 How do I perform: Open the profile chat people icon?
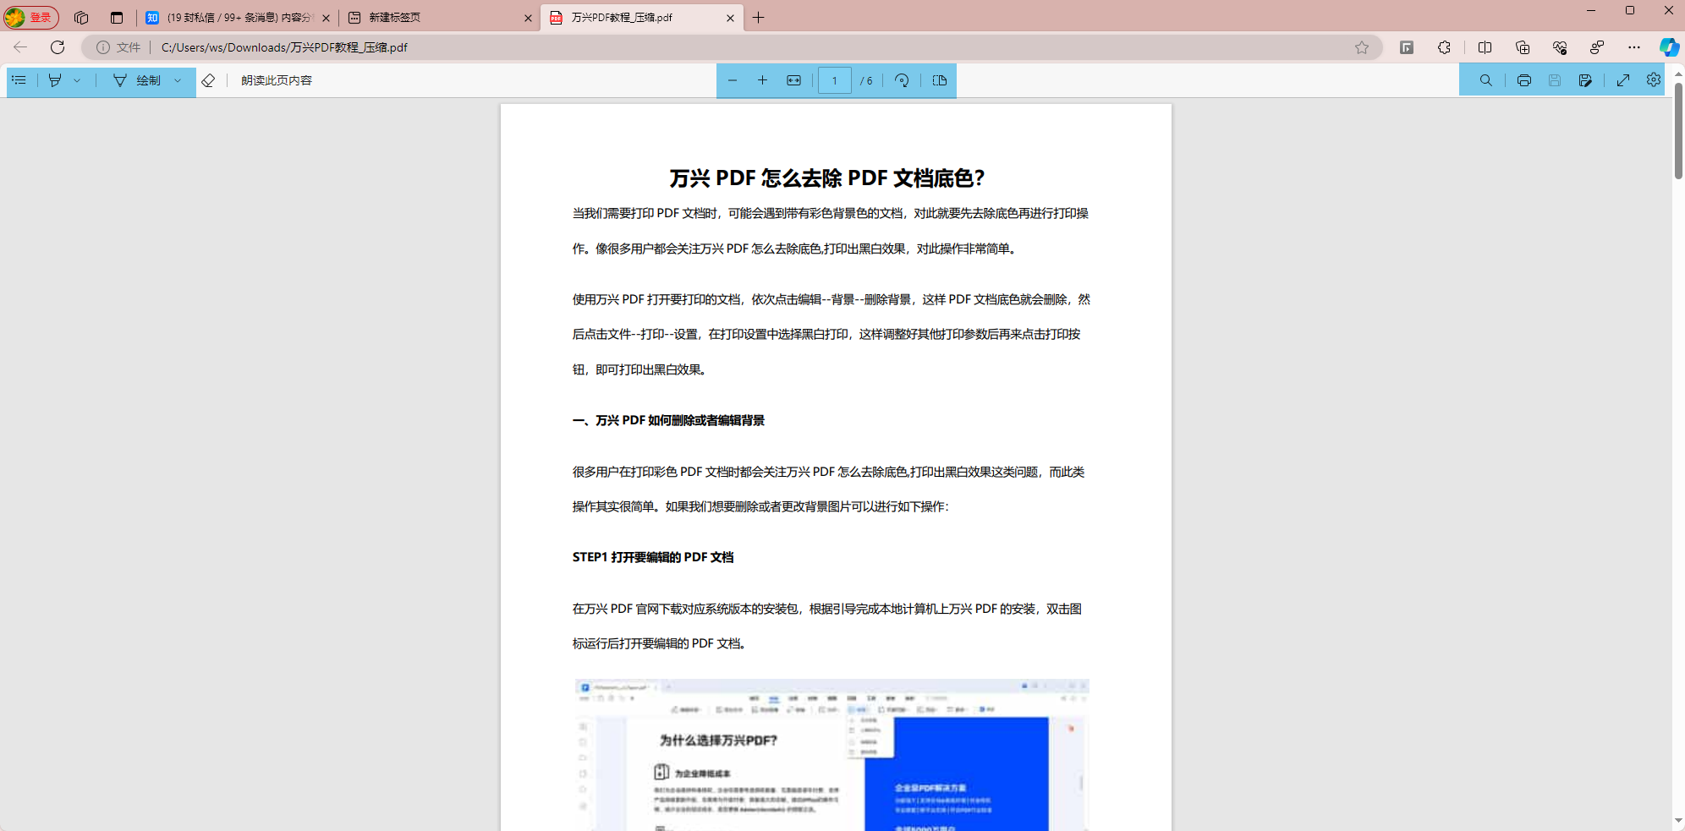tap(1597, 47)
